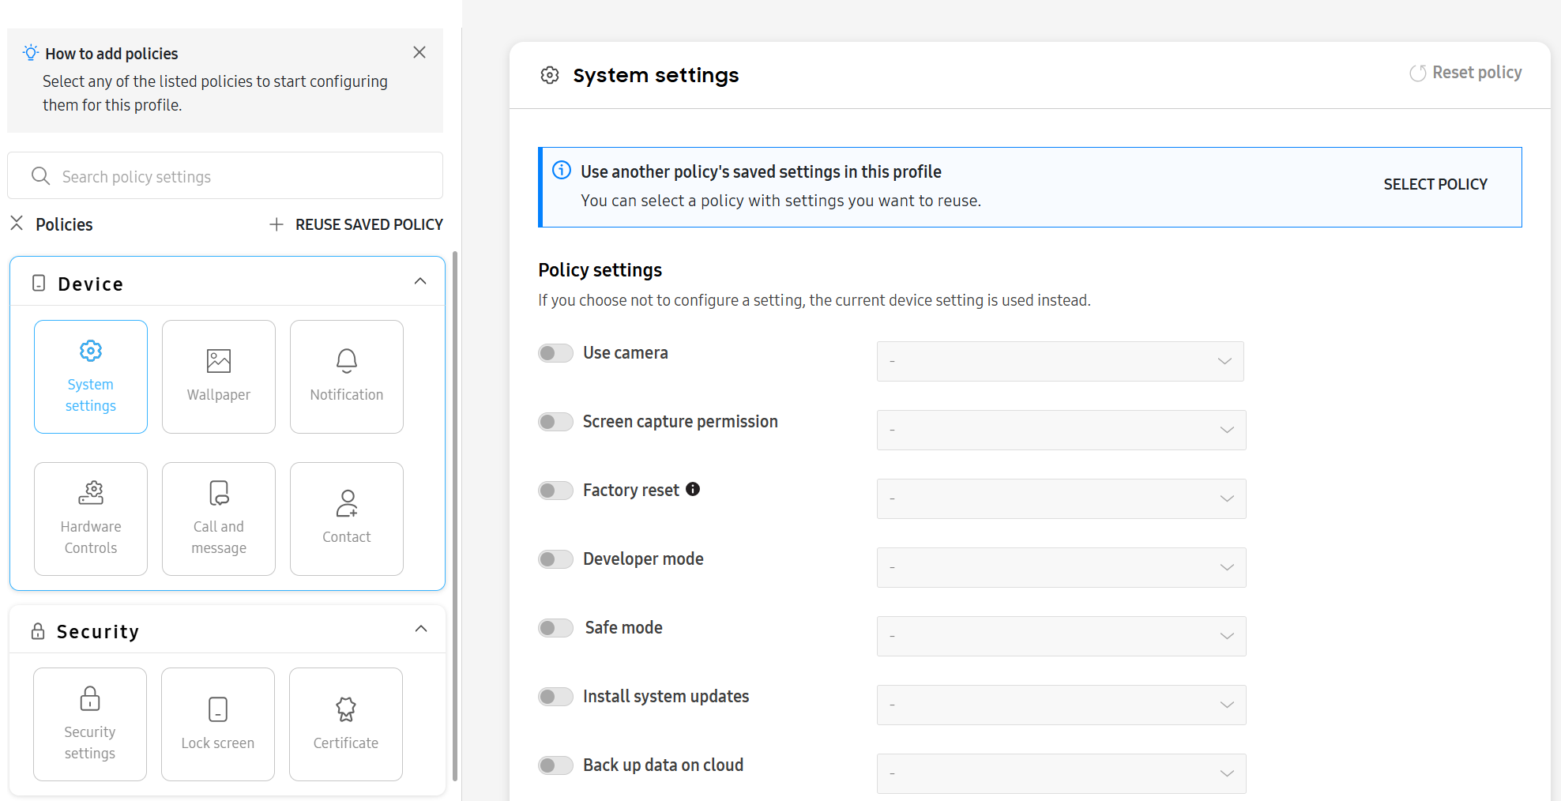
Task: Enable the Developer mode setting
Action: click(555, 558)
